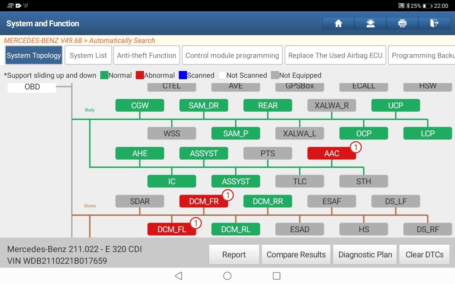Tap the blue Scanned legend swatch
Viewport: 455px width, 284px height.
click(x=183, y=75)
